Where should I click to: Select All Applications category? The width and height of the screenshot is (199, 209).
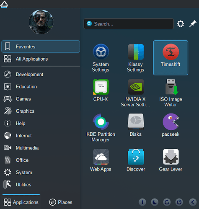tap(41, 59)
